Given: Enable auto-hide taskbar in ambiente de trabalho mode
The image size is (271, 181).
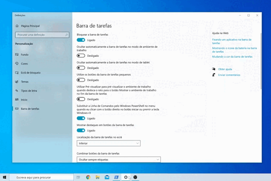Looking at the screenshot, I should (81, 56).
